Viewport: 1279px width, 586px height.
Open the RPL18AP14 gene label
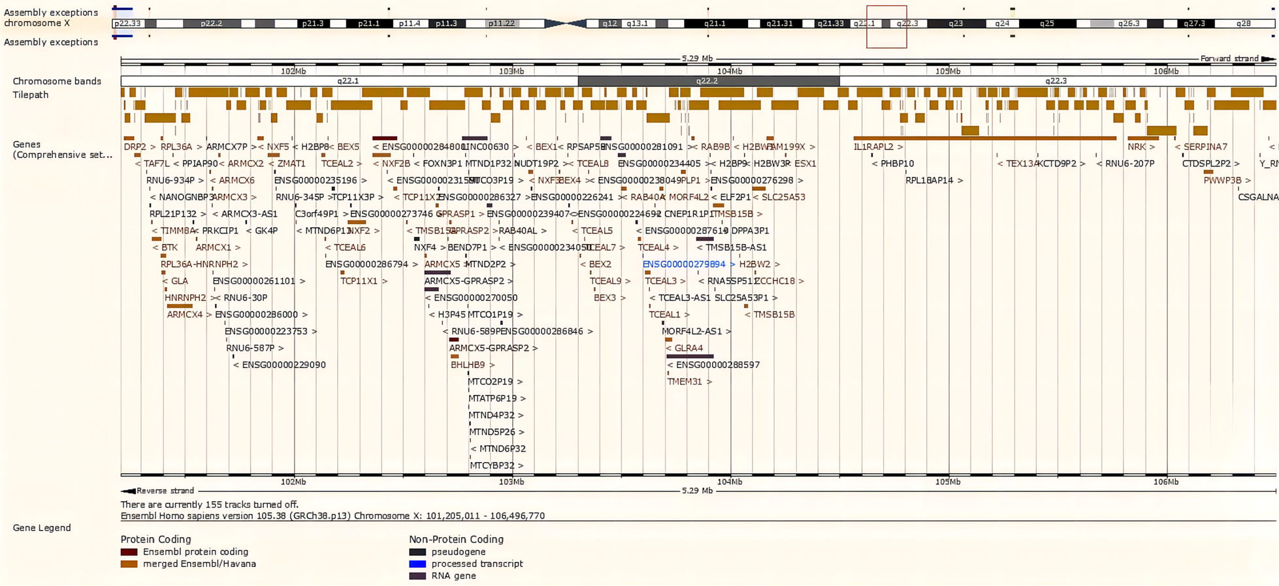(934, 180)
